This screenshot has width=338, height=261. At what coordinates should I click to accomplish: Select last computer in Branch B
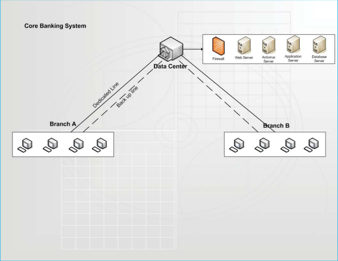[x=311, y=145]
